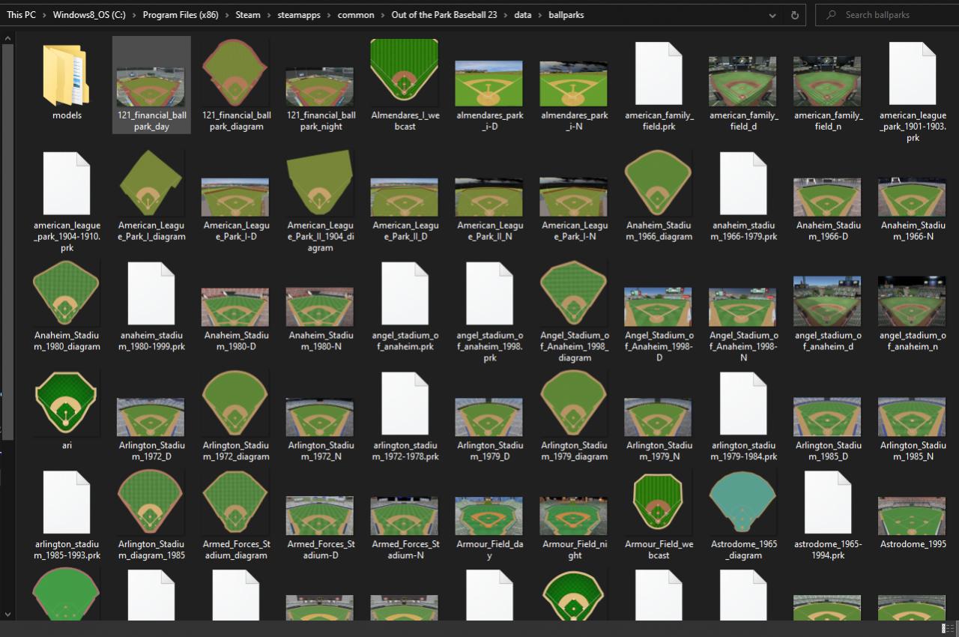Select Arlington_Stadium_diagram_1985 image
Image resolution: width=959 pixels, height=637 pixels.
click(151, 515)
